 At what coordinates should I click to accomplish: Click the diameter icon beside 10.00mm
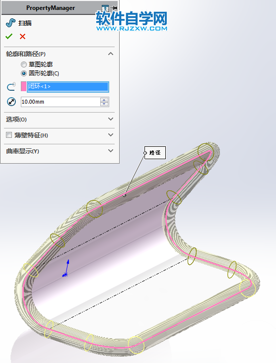11,102
